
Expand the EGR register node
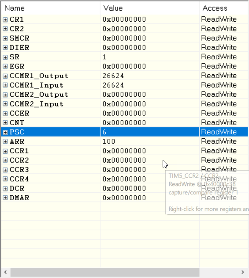tap(5, 66)
